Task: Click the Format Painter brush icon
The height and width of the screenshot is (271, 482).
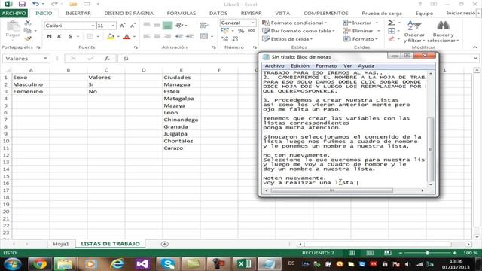Action: coord(28,38)
